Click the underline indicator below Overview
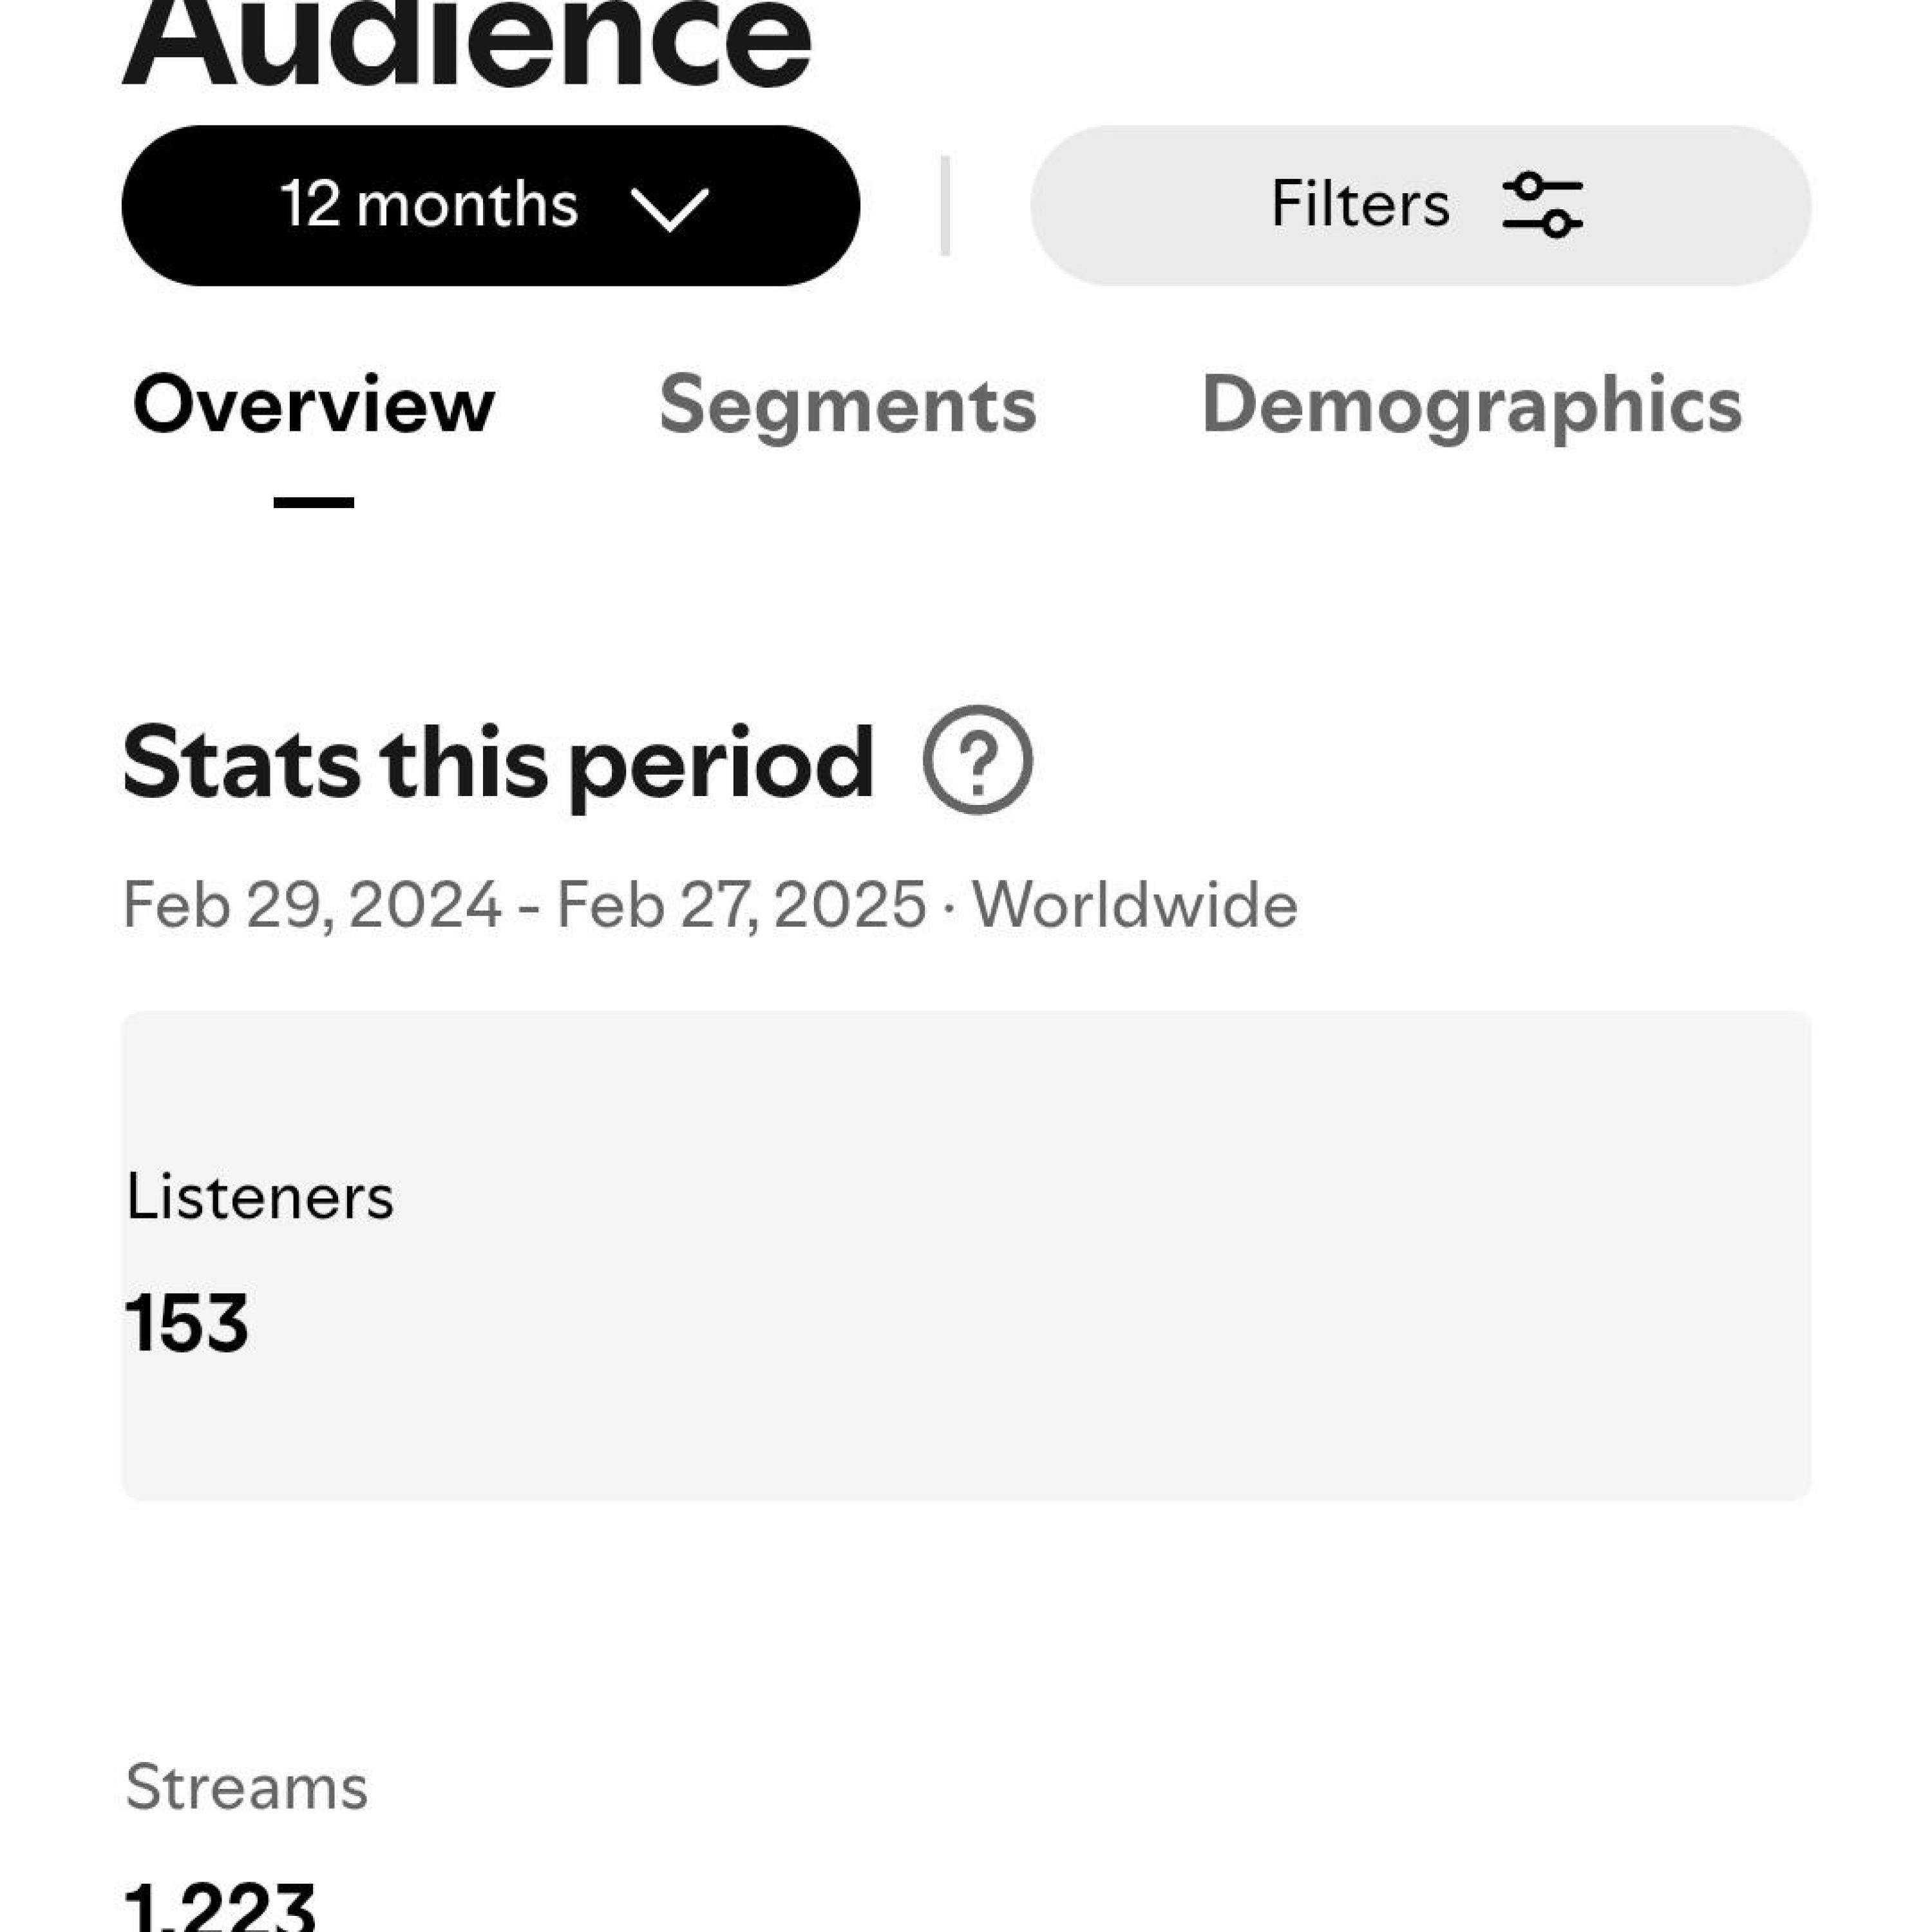 [313, 502]
